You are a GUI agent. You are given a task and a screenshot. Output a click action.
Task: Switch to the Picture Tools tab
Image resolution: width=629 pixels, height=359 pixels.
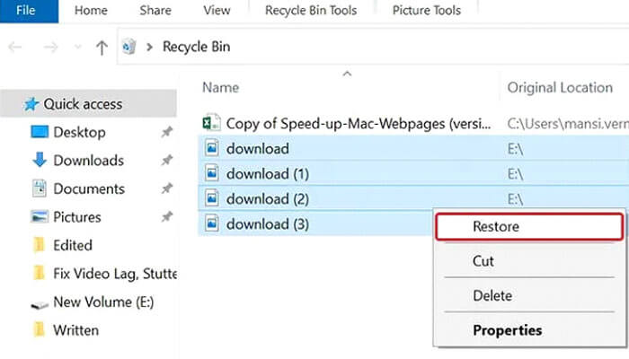pyautogui.click(x=427, y=11)
